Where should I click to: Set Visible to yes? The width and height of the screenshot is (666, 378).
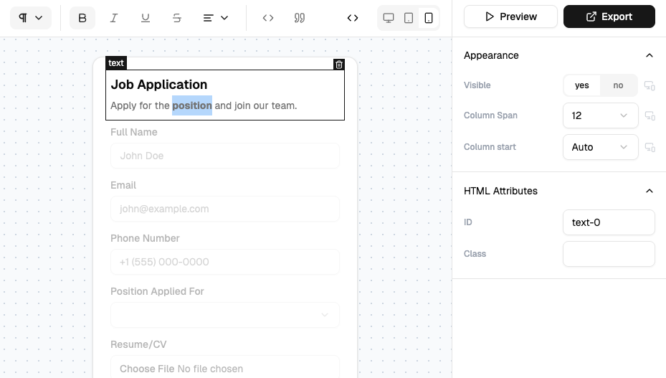(581, 85)
